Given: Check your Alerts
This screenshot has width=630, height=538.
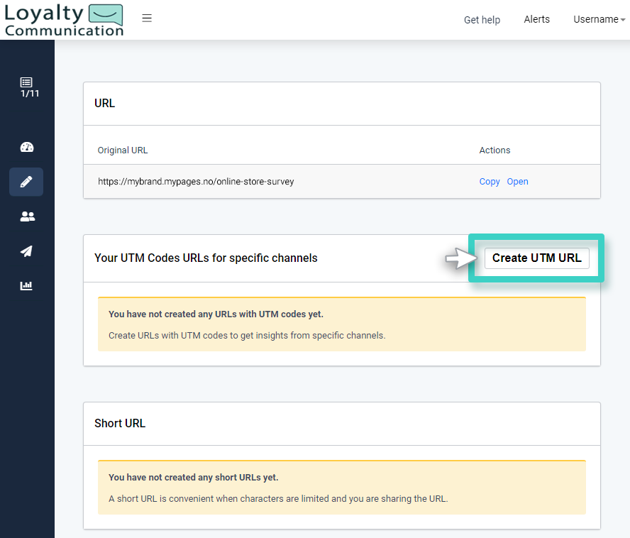Looking at the screenshot, I should [536, 19].
